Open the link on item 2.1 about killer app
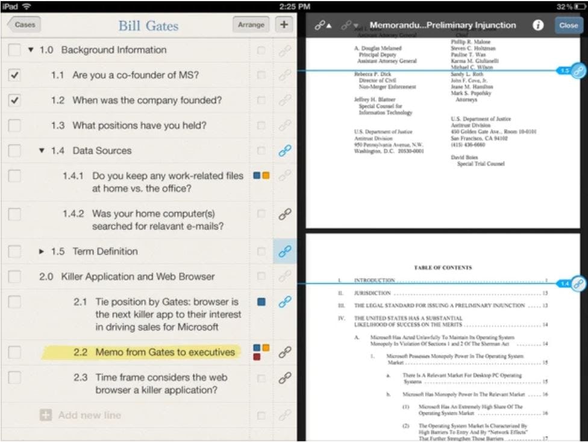This screenshot has height=442, width=588. click(285, 302)
